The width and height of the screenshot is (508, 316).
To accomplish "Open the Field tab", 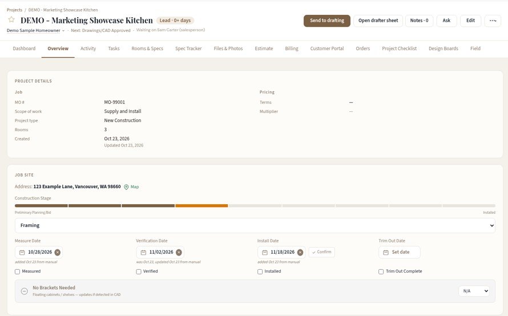I will pos(475,48).
